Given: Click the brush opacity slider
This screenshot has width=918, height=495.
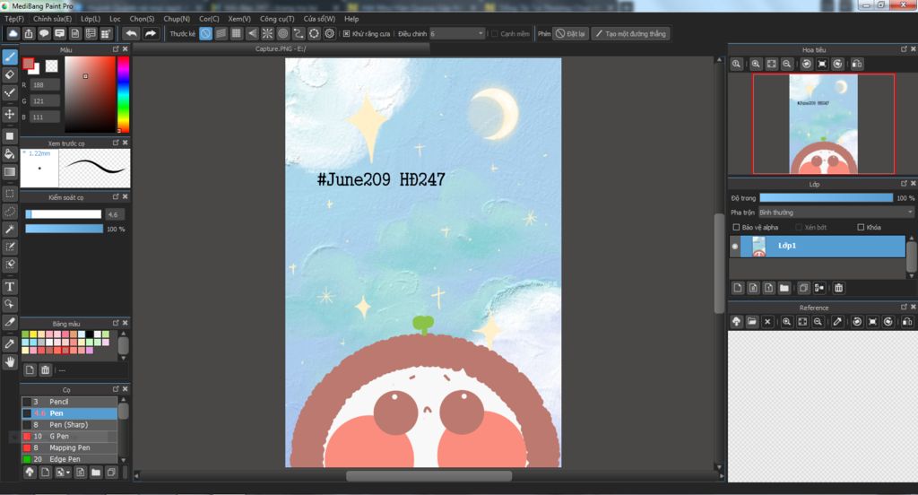Looking at the screenshot, I should [64, 229].
